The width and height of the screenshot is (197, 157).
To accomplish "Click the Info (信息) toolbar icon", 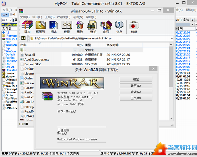I will 119,27.
